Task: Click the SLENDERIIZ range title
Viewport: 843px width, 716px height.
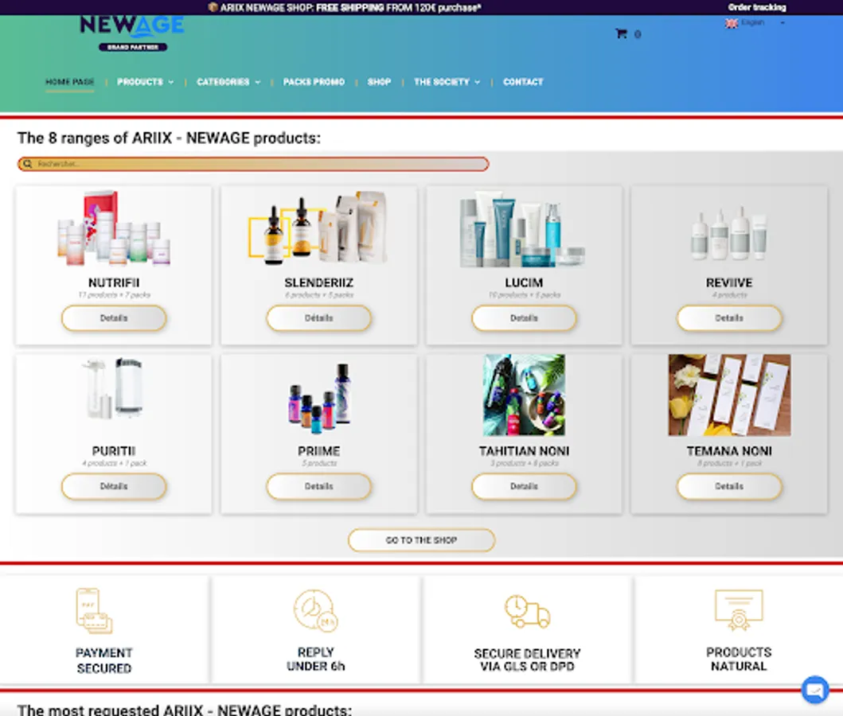Action: 319,282
